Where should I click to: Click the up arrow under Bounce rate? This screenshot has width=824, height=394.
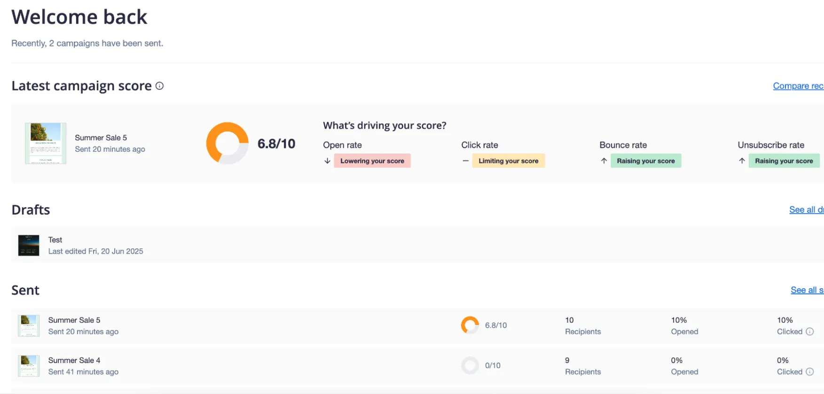[x=604, y=161]
